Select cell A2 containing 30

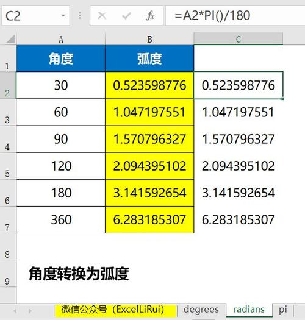[61, 85]
